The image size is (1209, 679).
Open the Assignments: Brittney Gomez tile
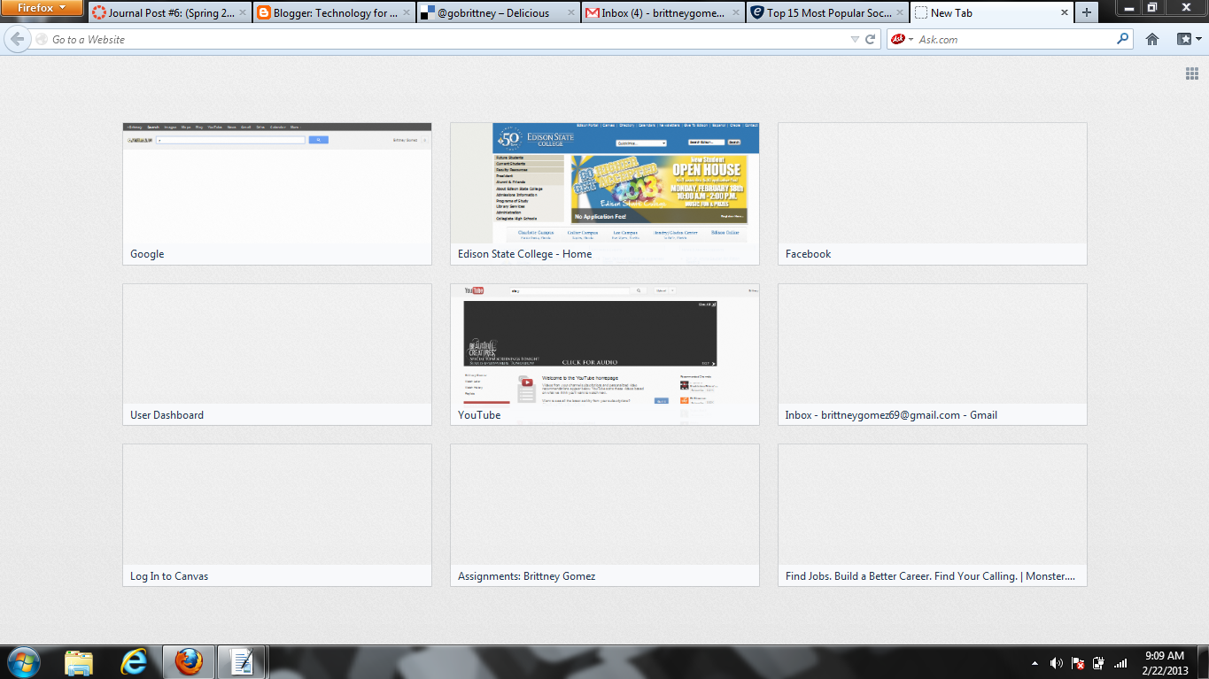(605, 515)
